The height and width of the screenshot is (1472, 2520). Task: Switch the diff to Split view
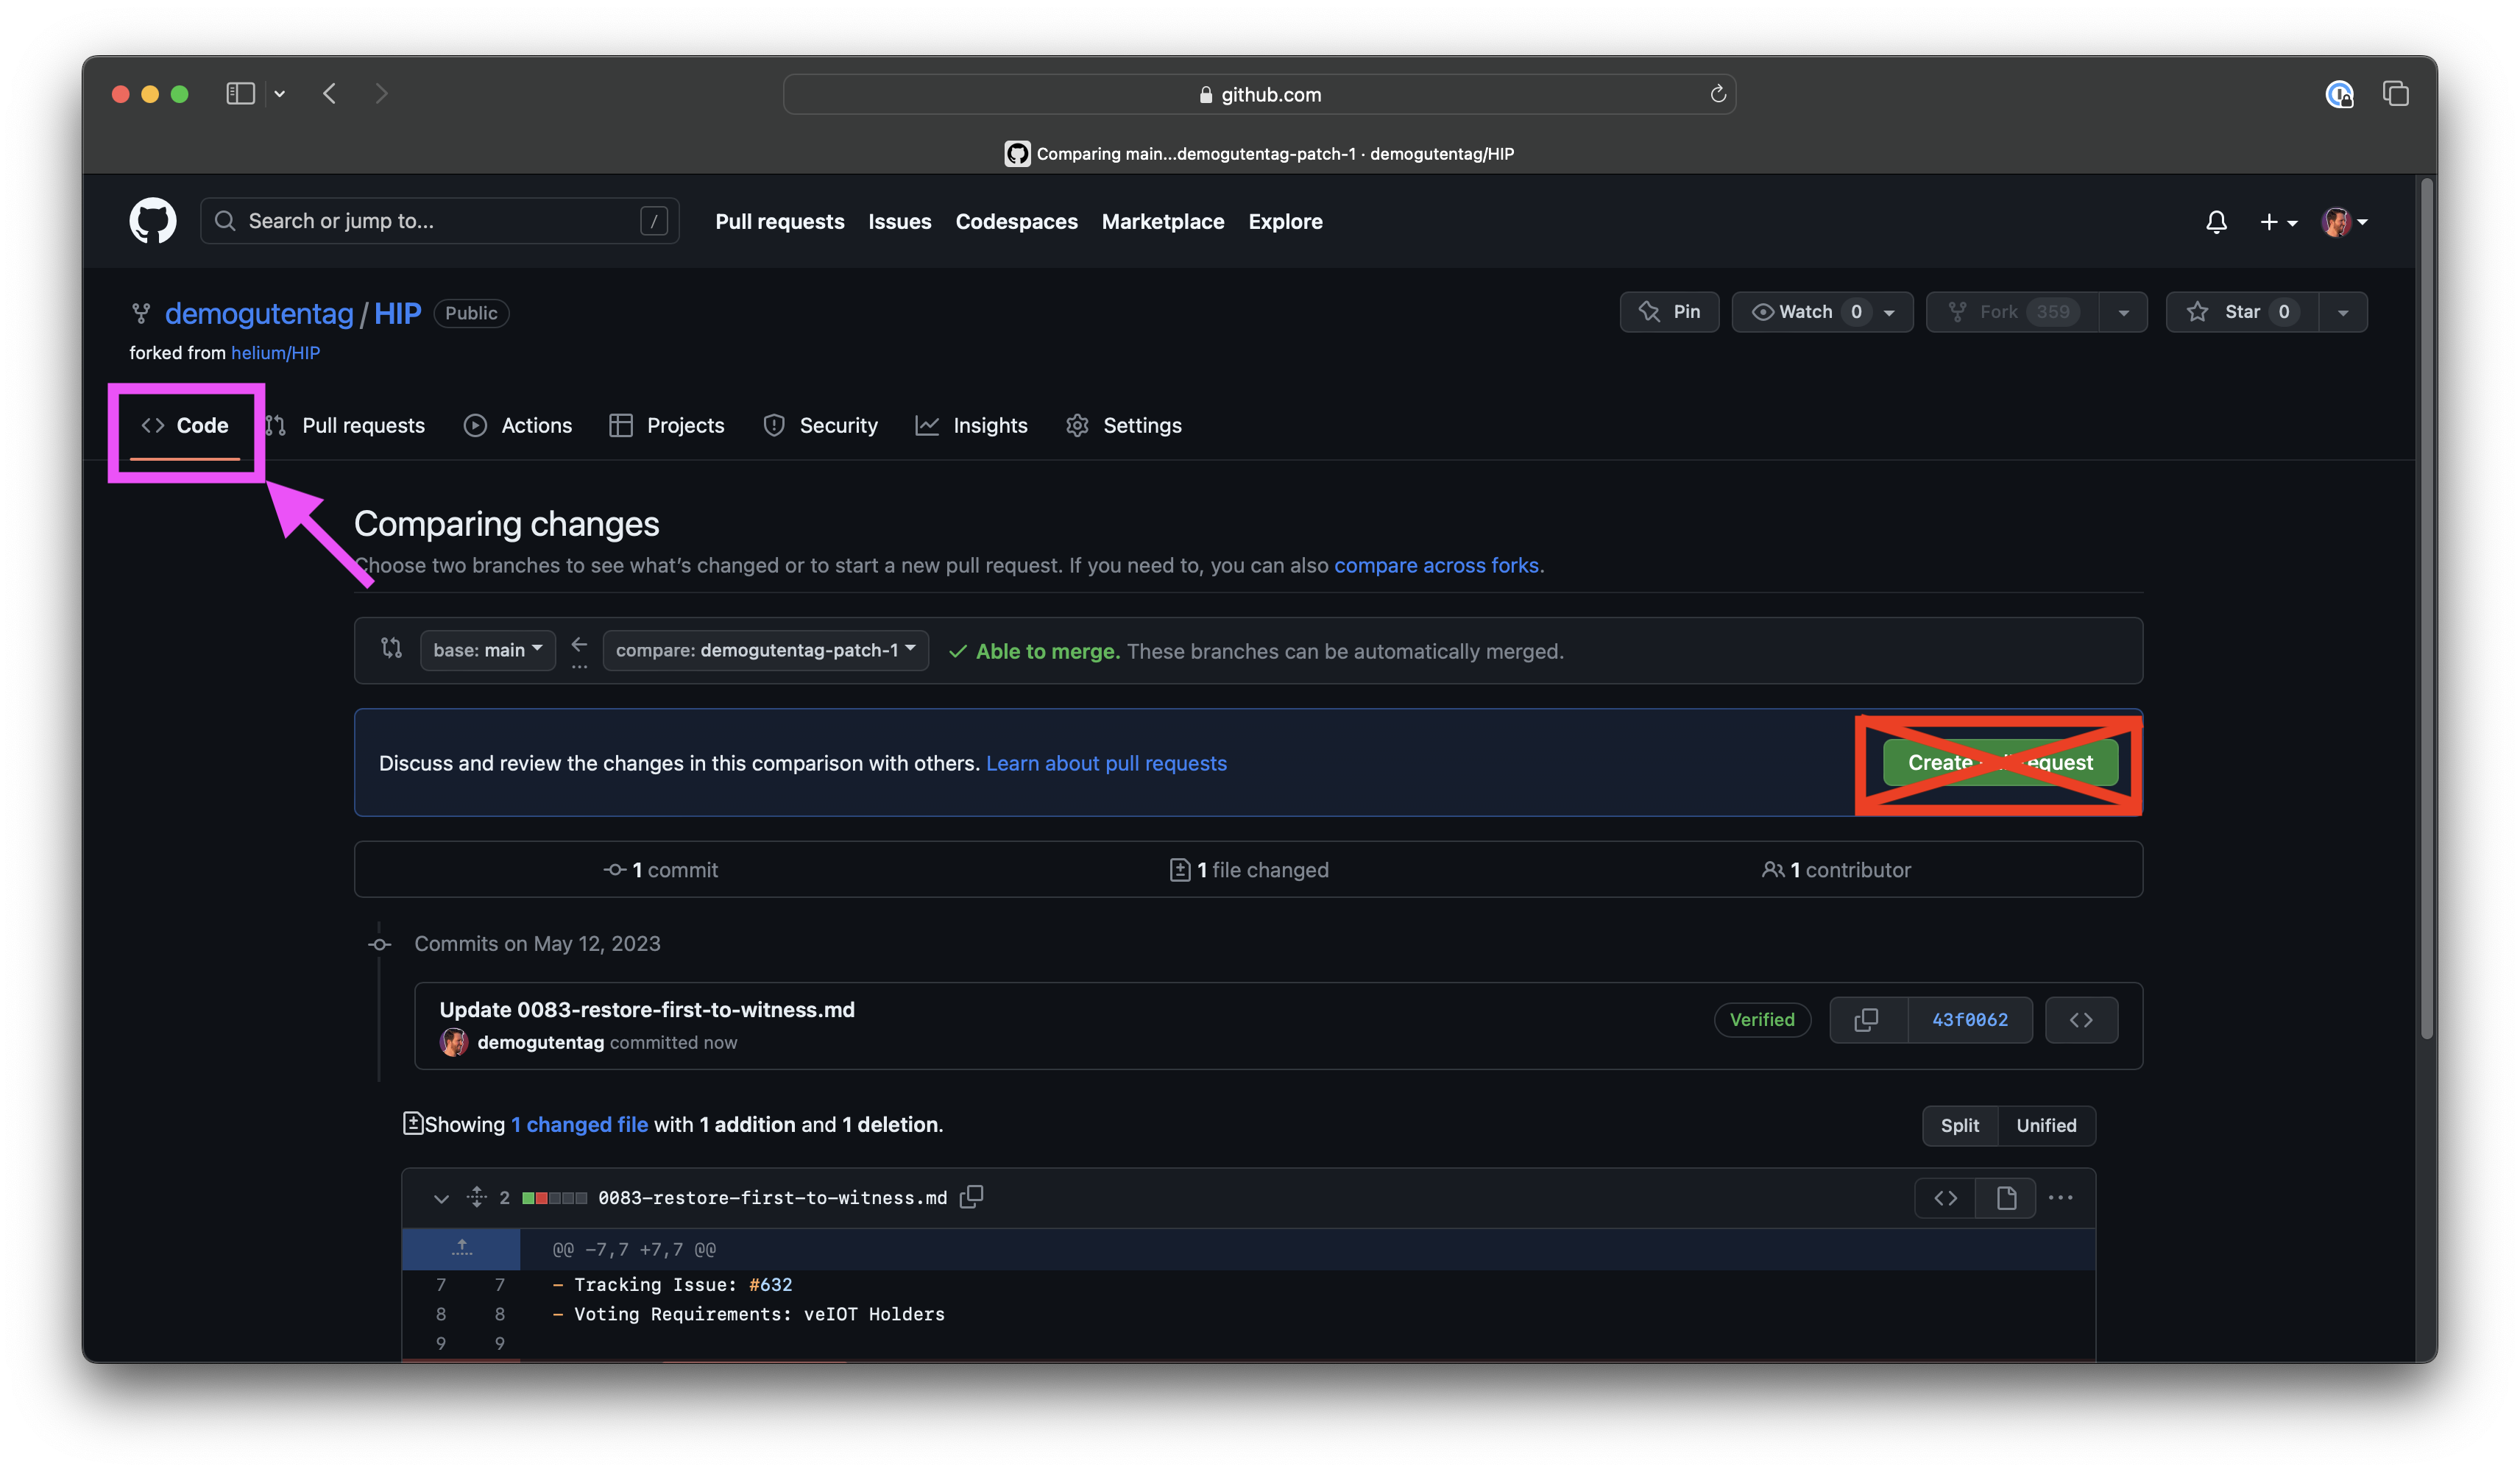tap(1959, 1126)
